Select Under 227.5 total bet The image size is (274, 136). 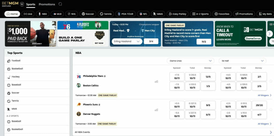coord(192,115)
